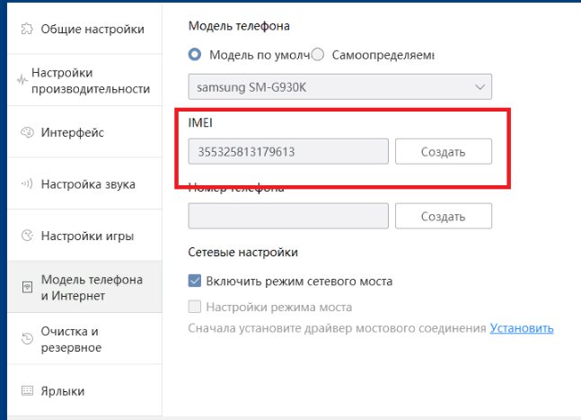Generate a new IMEI with Создать
Screen dimensions: 581x420
click(x=443, y=152)
